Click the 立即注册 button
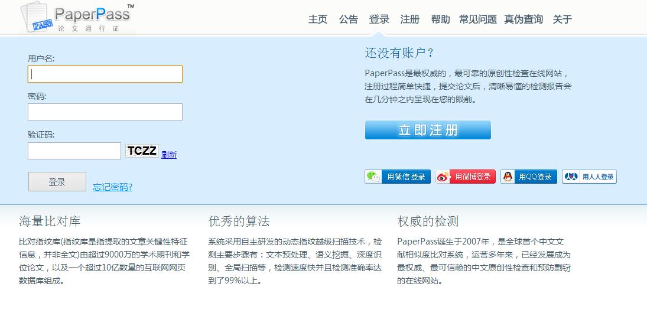Viewport: 647px width, 313px height. [428, 130]
